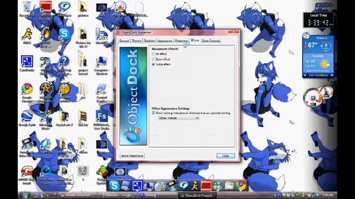Open ObjectDock Properties taskbar button
This screenshot has width=355, height=199.
pyautogui.click(x=197, y=195)
